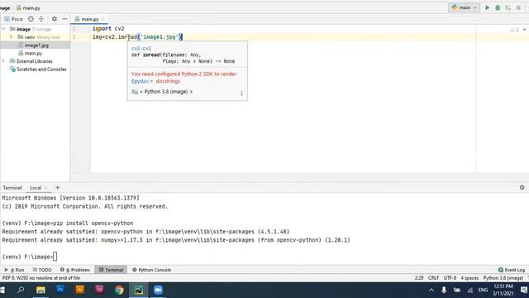Click the 4 spaces indent setting
Image resolution: width=529 pixels, height=298 pixels.
[469, 278]
